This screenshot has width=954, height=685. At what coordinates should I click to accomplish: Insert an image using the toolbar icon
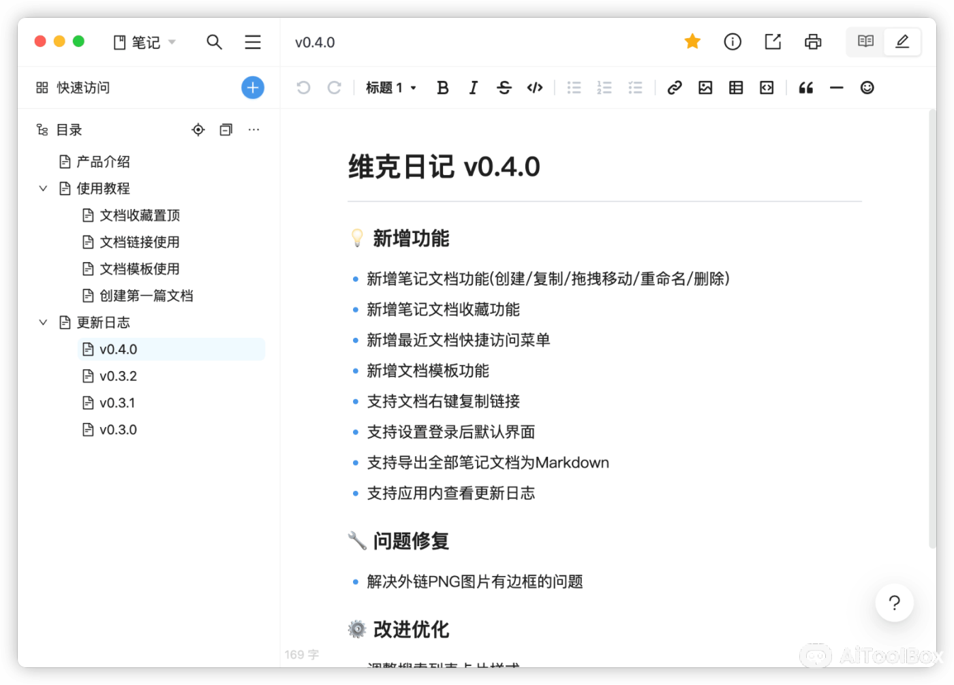point(705,87)
